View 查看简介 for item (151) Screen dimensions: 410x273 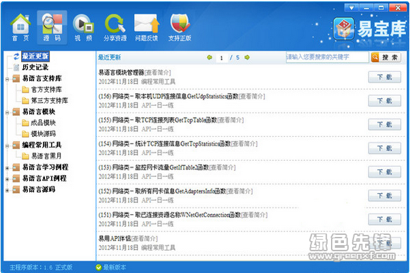point(255,215)
